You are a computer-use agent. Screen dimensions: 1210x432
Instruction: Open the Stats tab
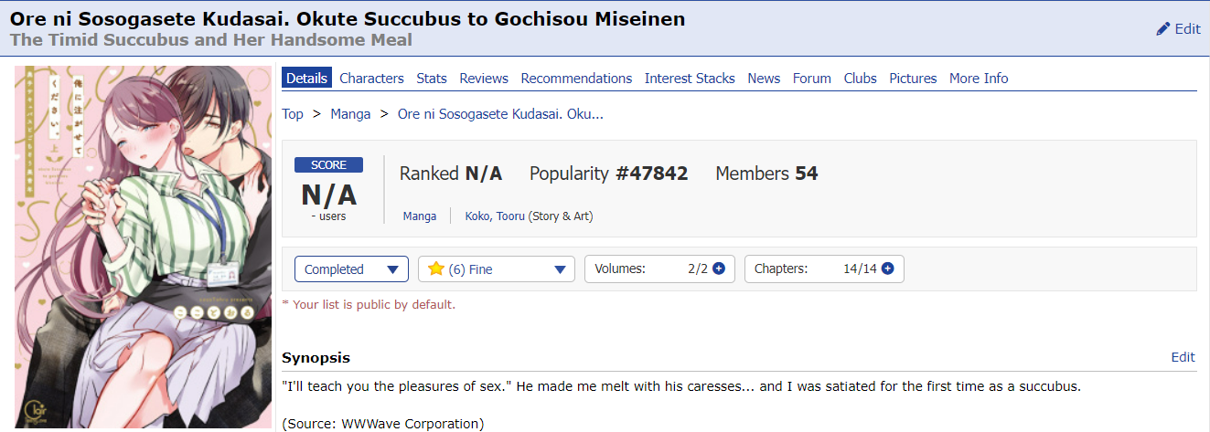pos(432,79)
